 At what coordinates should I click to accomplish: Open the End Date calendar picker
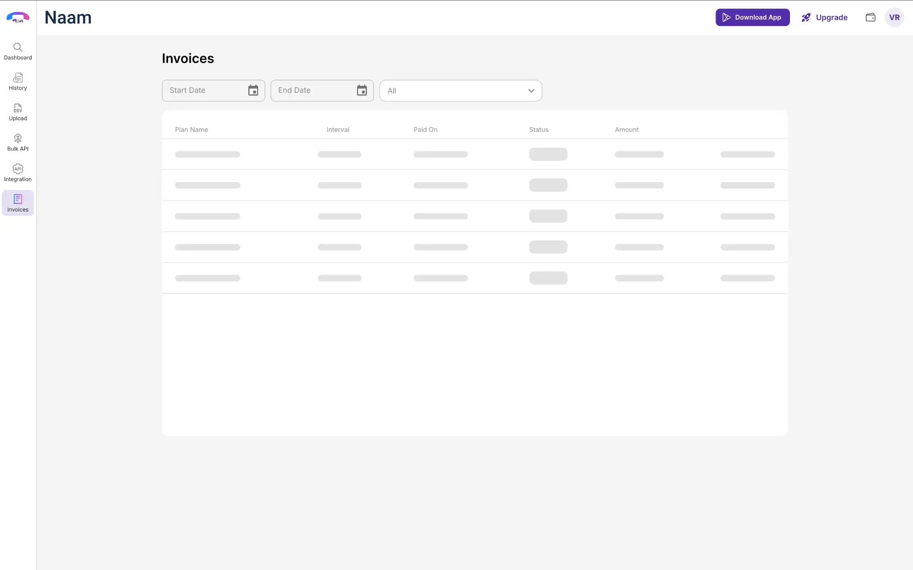pyautogui.click(x=362, y=90)
